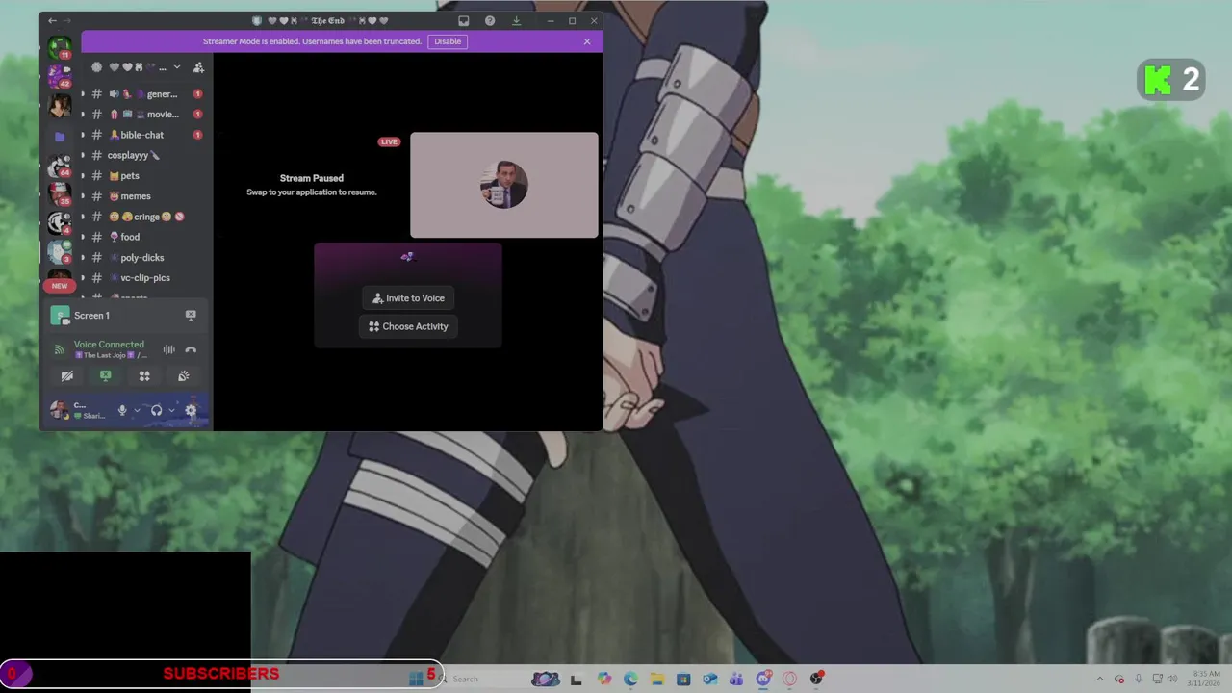This screenshot has width=1232, height=693.
Task: Open the green server with 11 badge
Action: click(60, 47)
